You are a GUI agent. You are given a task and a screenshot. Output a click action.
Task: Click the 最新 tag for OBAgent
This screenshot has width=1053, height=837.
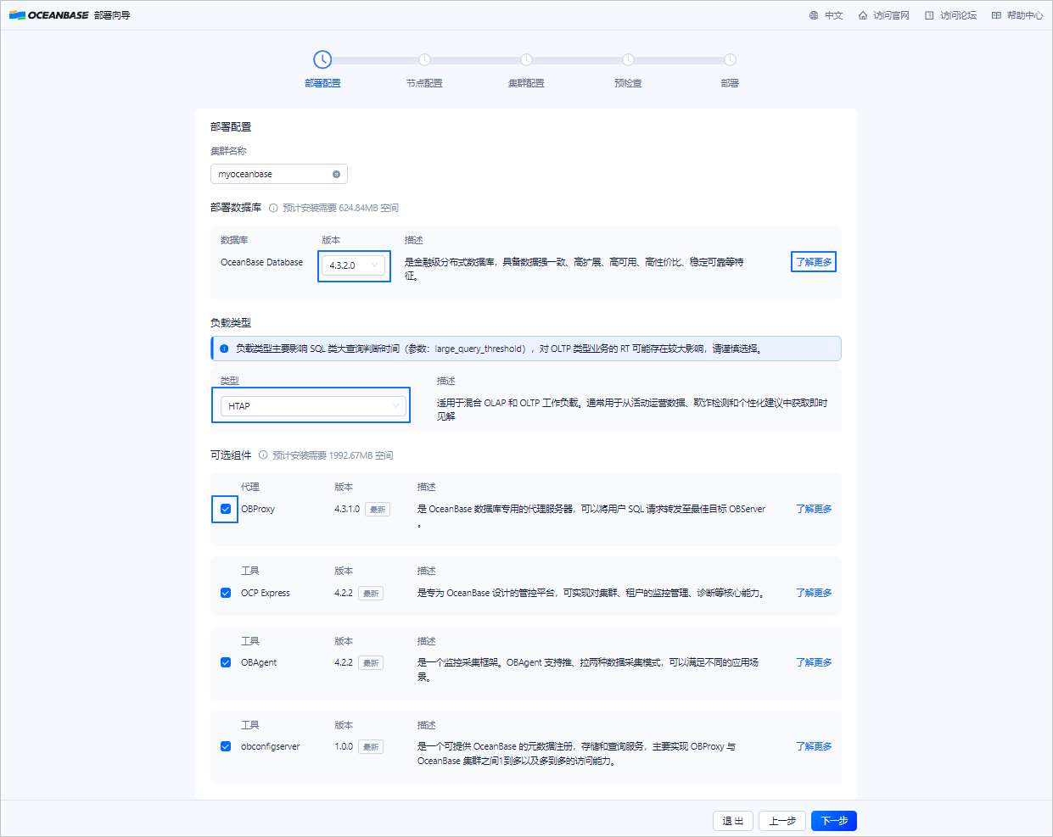pyautogui.click(x=371, y=663)
